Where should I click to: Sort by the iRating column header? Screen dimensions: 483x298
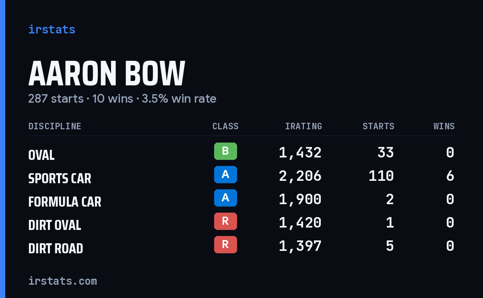click(x=303, y=126)
